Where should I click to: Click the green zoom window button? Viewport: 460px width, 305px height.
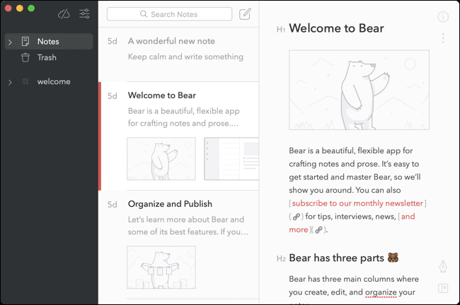[x=31, y=8]
